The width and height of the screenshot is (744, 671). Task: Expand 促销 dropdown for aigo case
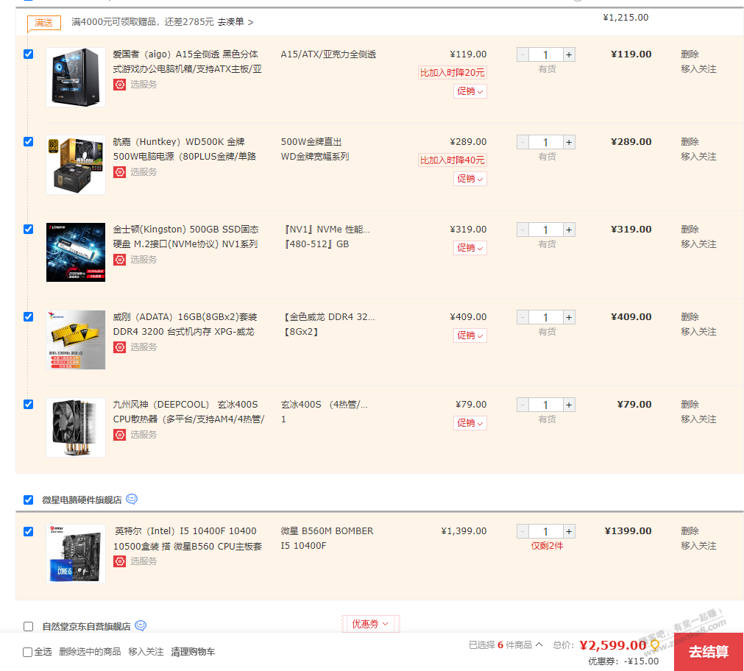click(x=470, y=91)
